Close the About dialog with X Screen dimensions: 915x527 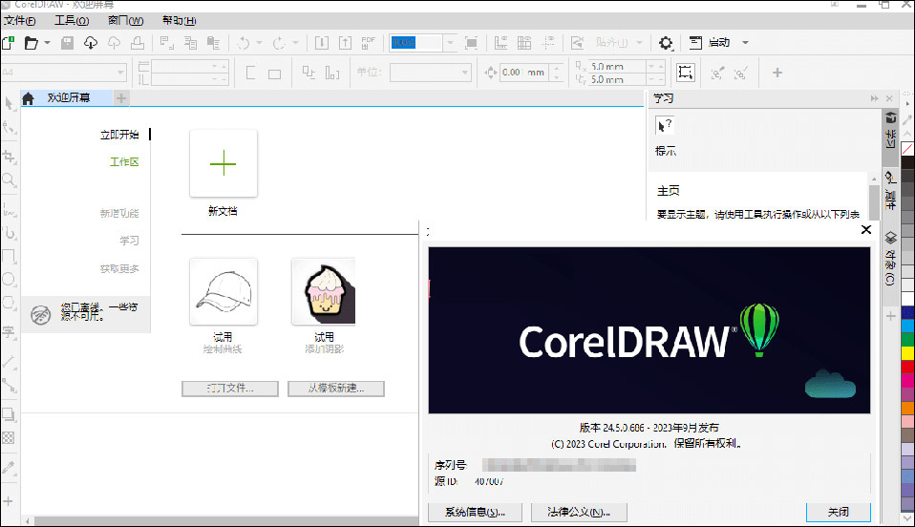point(866,230)
